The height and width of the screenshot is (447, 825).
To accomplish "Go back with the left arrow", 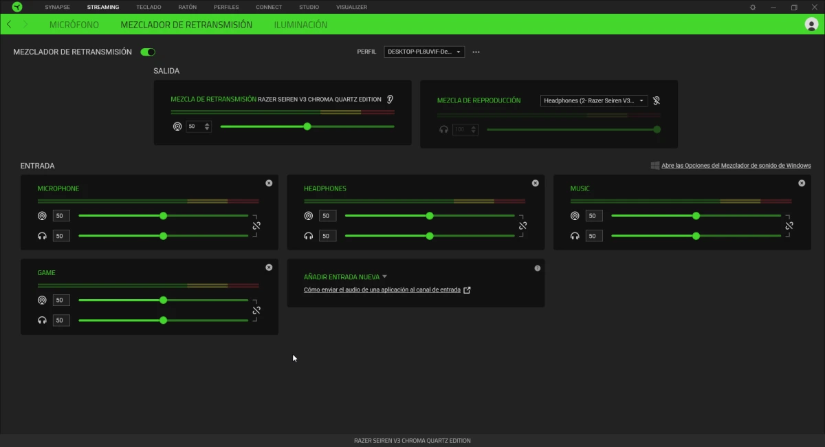I will pyautogui.click(x=9, y=24).
